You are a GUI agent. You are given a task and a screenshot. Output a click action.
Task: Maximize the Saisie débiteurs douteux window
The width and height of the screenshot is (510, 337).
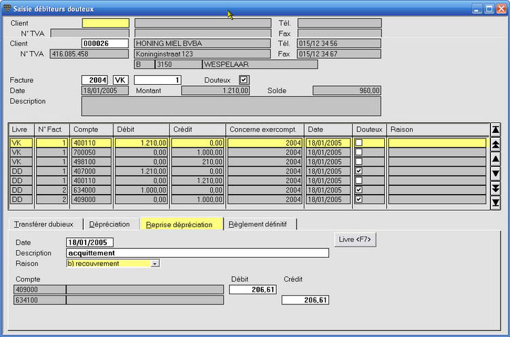[489, 9]
